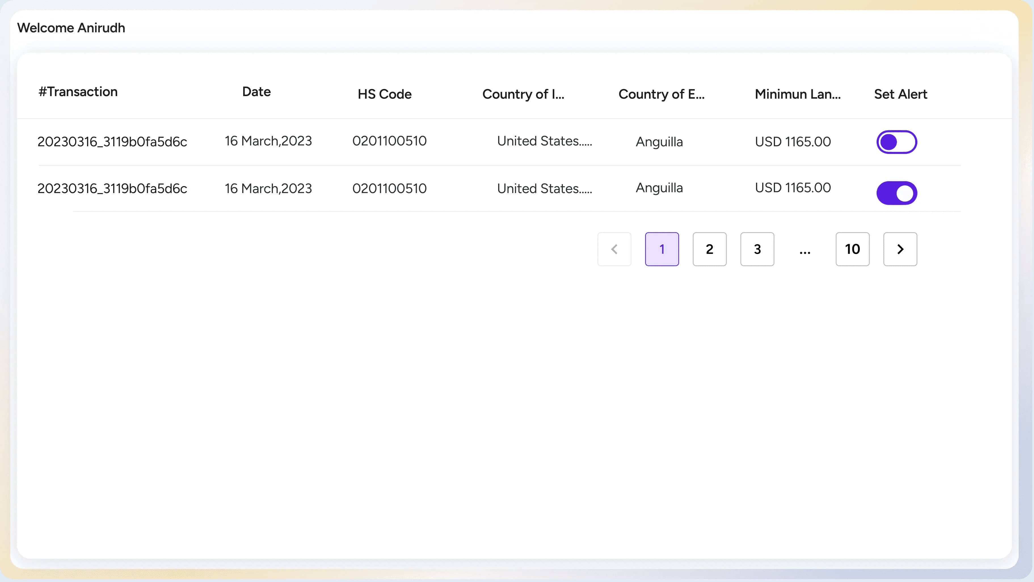1034x582 pixels.
Task: Click the previous page arrow
Action: click(614, 249)
